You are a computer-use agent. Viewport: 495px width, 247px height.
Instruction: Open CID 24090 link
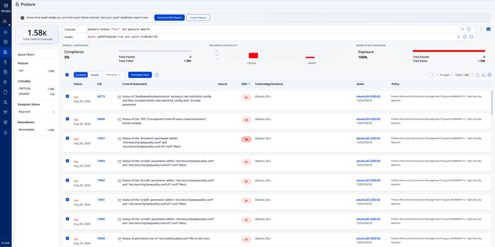point(101,119)
